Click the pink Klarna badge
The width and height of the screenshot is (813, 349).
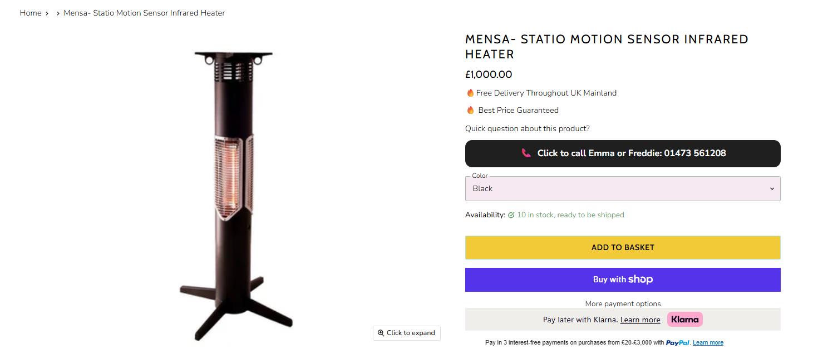[x=684, y=320]
